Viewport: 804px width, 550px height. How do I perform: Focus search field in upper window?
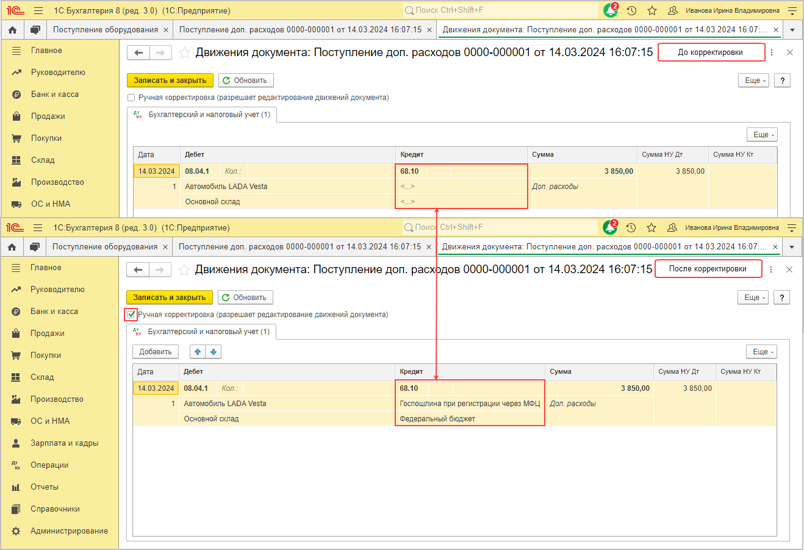click(x=500, y=10)
